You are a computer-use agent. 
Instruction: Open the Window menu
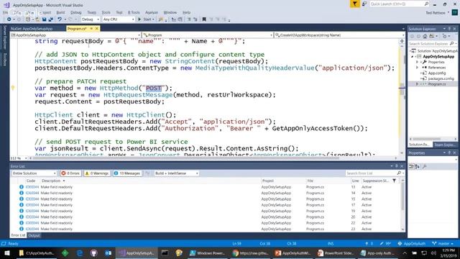pos(170,12)
